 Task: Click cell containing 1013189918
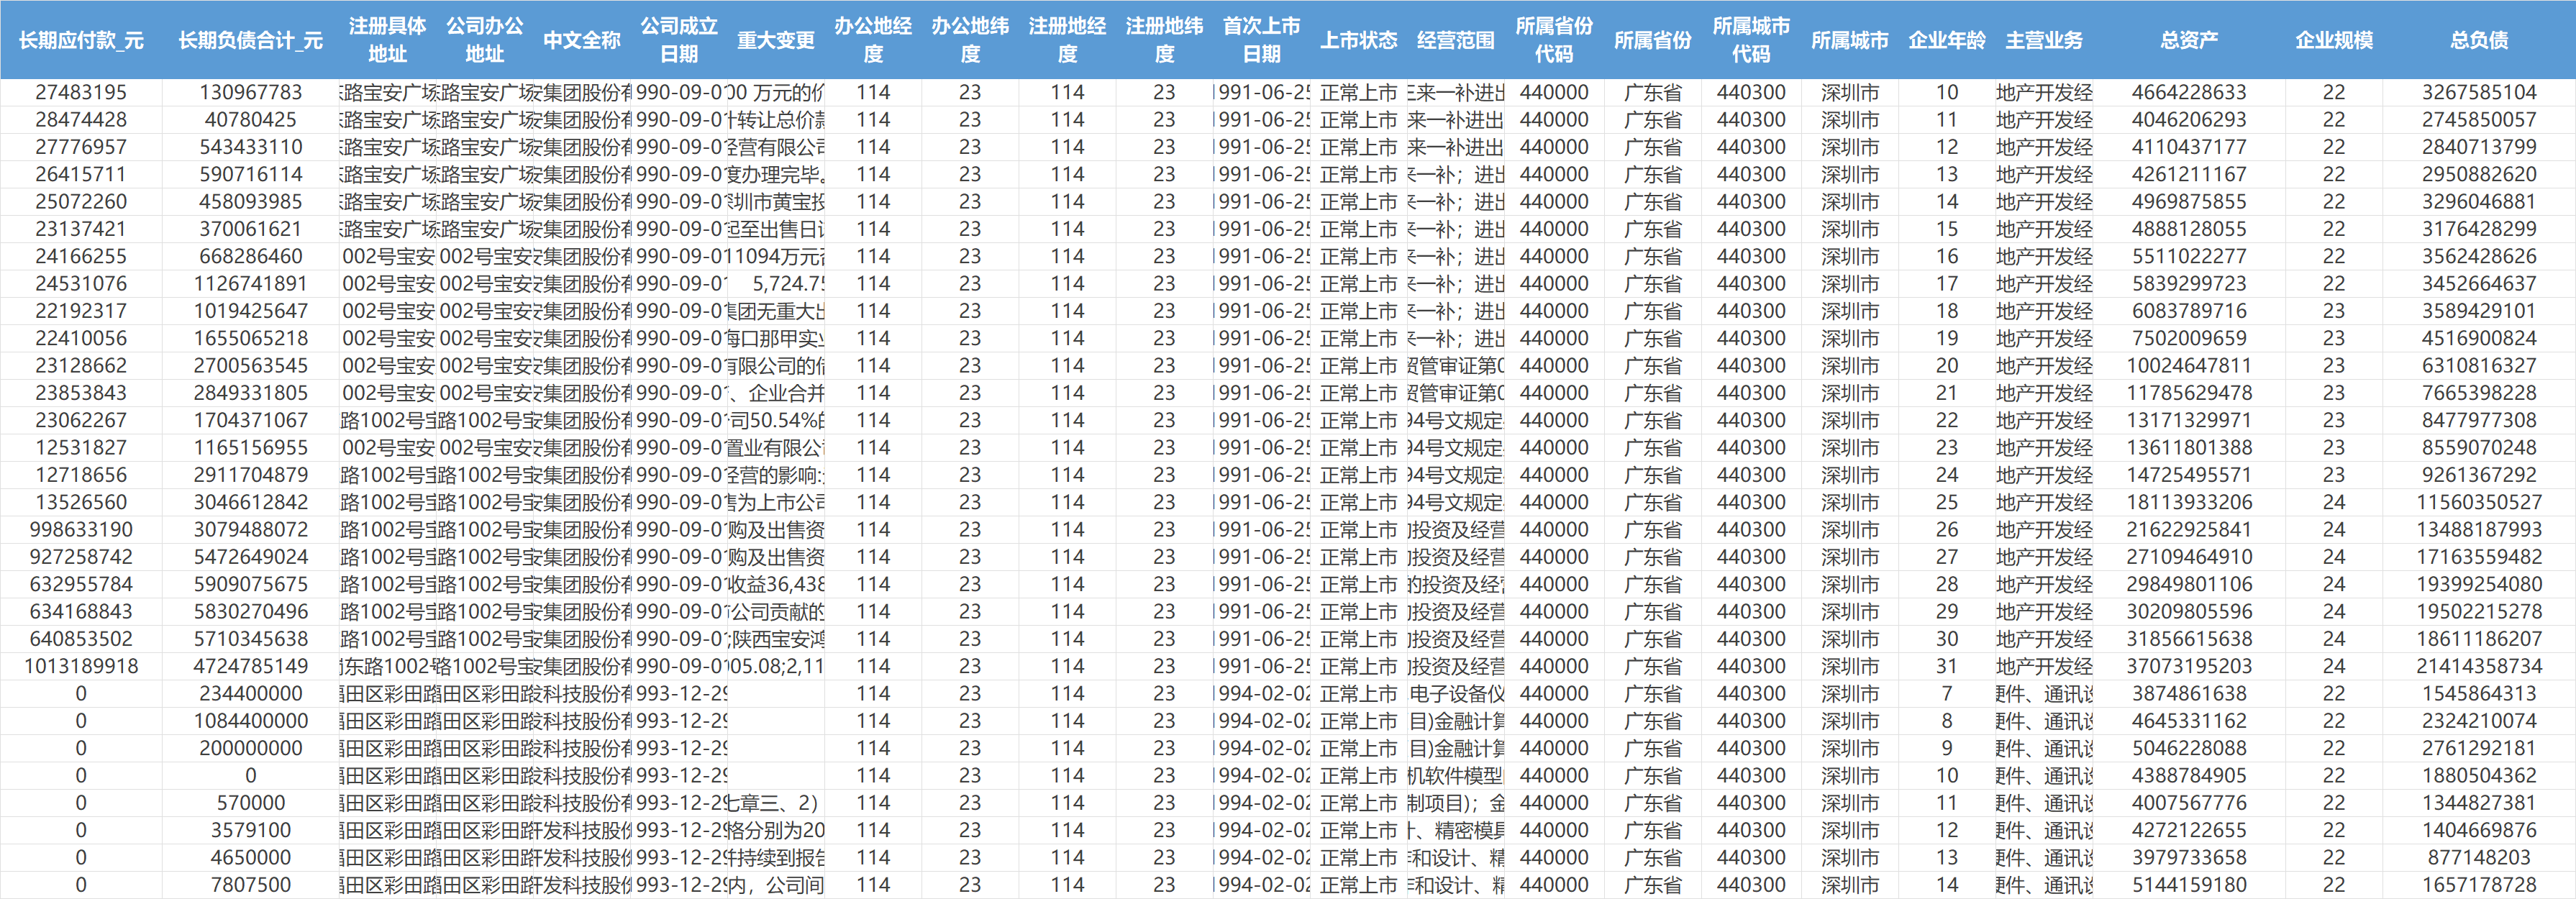[x=81, y=666]
